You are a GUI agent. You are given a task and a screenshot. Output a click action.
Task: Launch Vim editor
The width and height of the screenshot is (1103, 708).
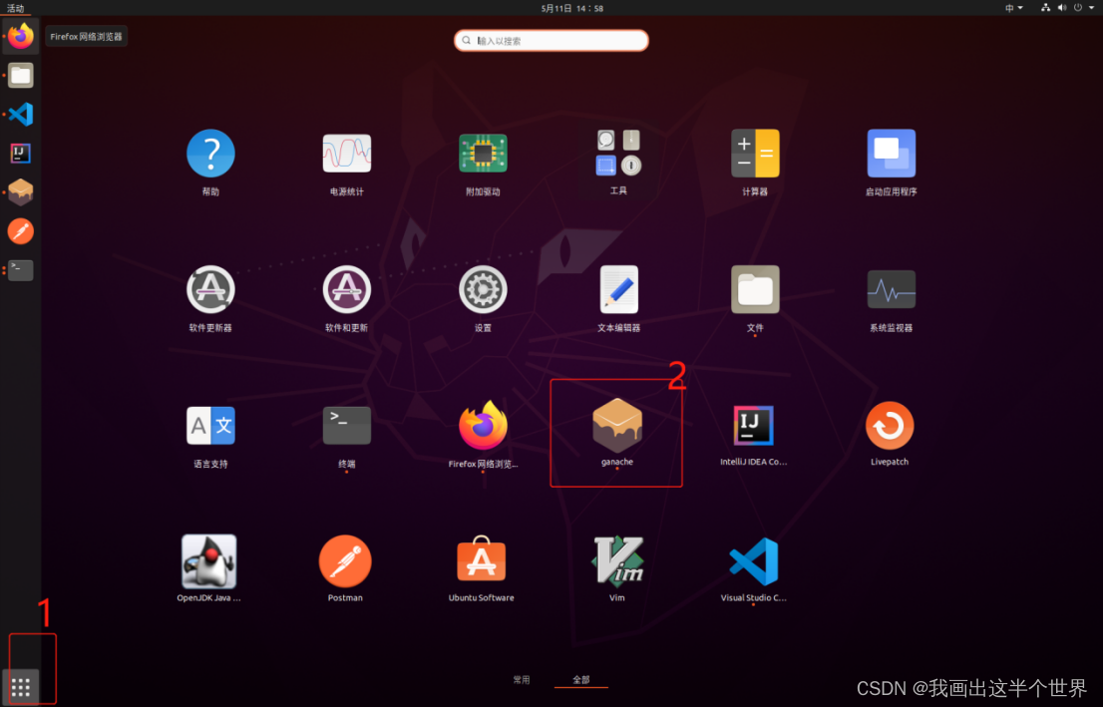(x=617, y=560)
